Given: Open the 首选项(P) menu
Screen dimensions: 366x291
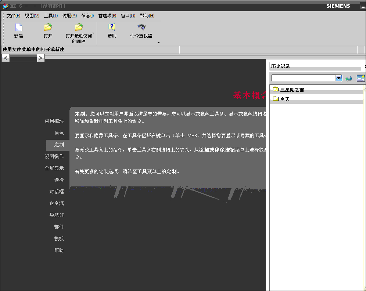Looking at the screenshot, I should 107,16.
